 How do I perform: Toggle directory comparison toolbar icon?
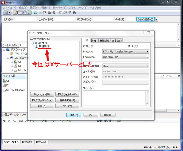pyautogui.click(x=65, y=13)
